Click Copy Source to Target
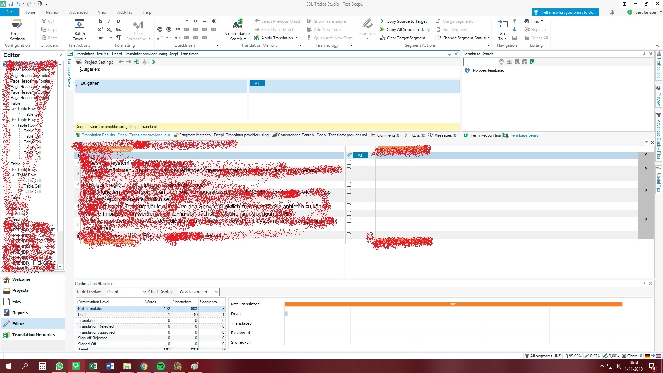The image size is (663, 373). click(x=406, y=21)
